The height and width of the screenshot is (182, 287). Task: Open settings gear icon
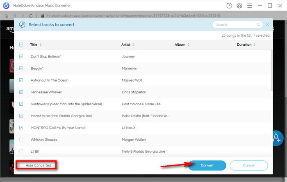point(239,6)
